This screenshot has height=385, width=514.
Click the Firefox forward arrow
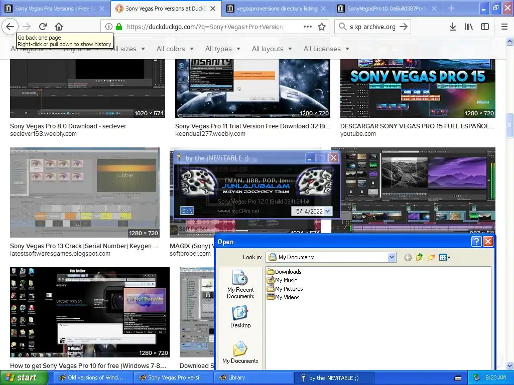pyautogui.click(x=27, y=27)
